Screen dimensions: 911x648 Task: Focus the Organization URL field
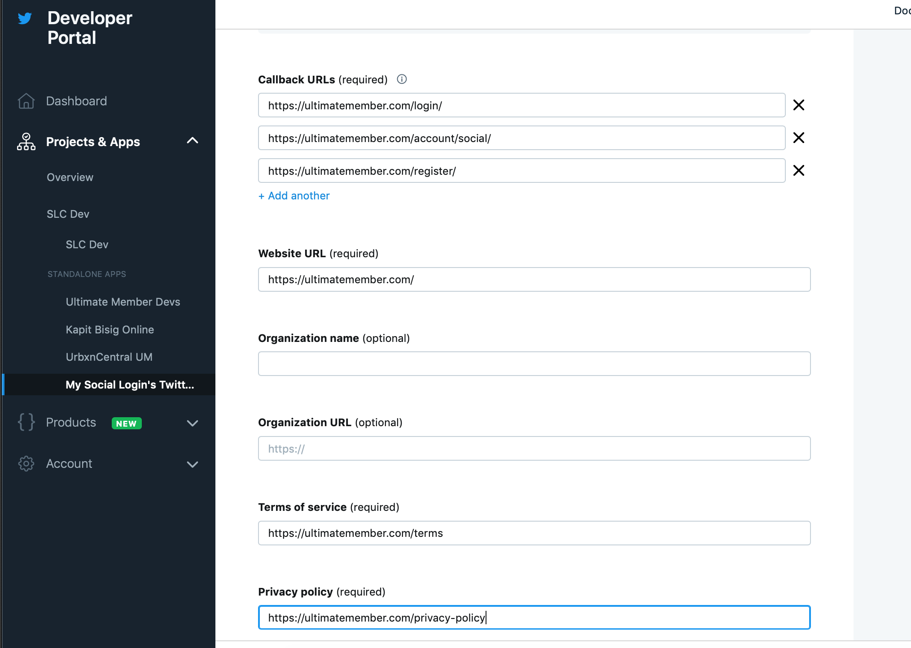click(x=534, y=449)
